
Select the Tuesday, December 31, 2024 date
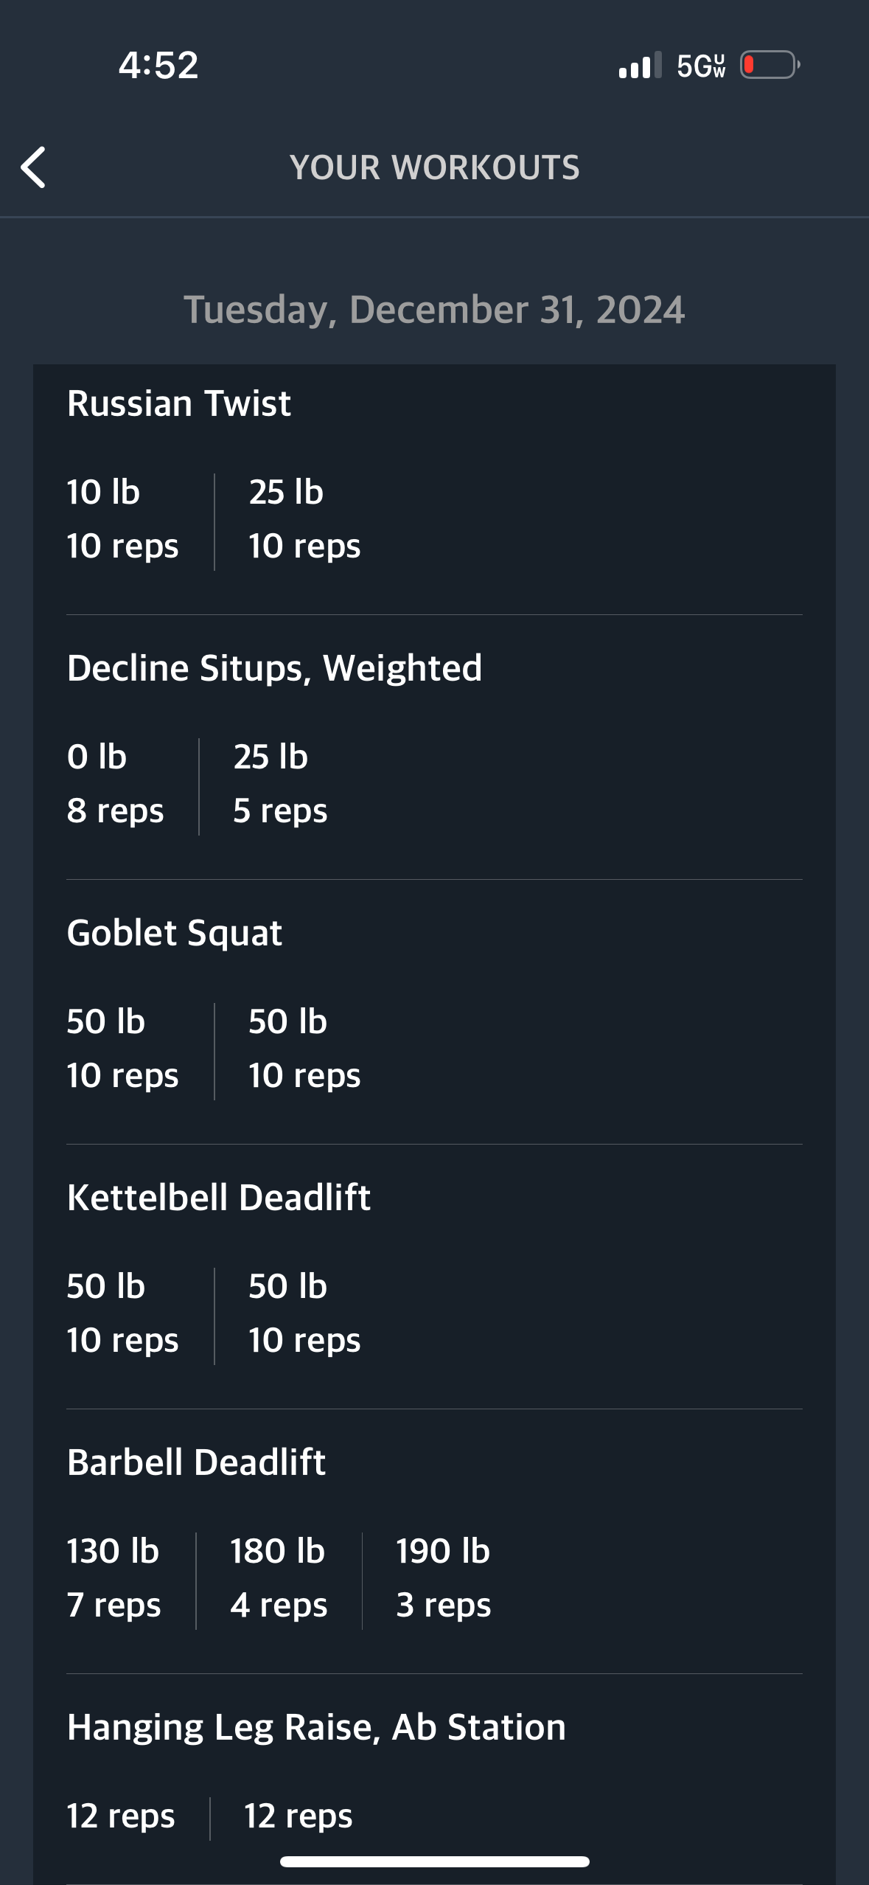[434, 310]
